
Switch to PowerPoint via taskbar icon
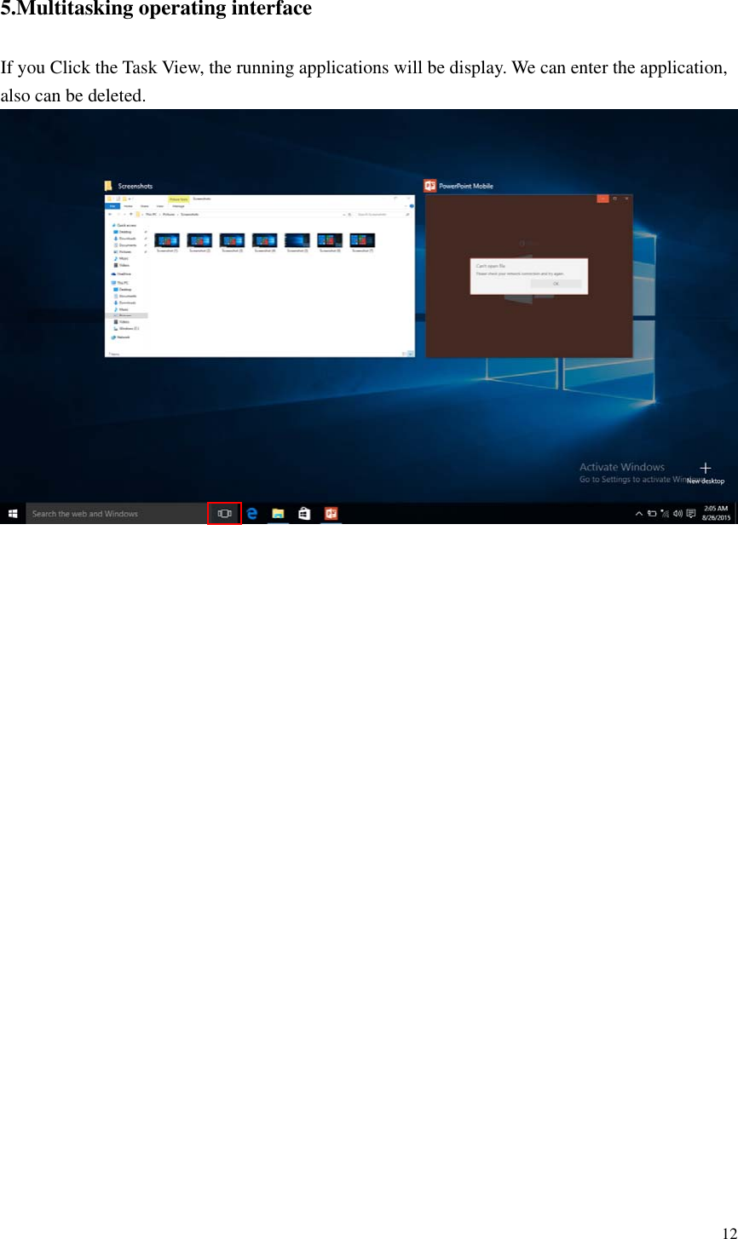coord(331,514)
